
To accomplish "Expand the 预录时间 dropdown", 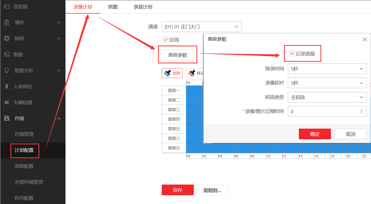I will (x=327, y=69).
